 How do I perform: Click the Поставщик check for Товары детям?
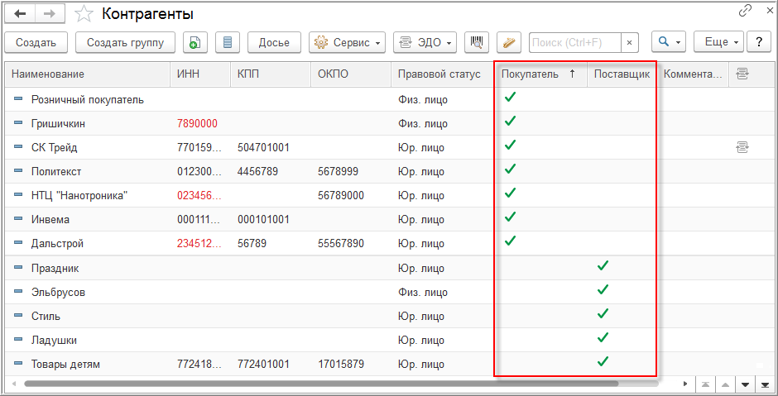click(x=603, y=362)
